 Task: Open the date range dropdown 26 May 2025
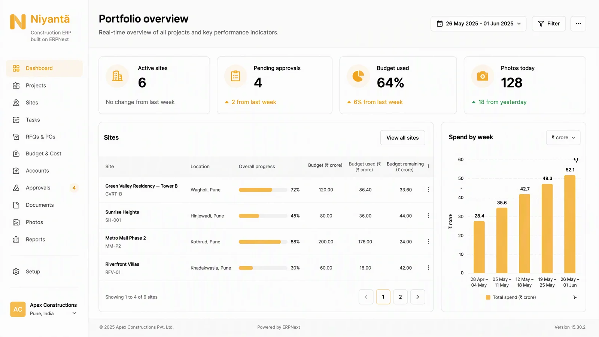click(478, 24)
